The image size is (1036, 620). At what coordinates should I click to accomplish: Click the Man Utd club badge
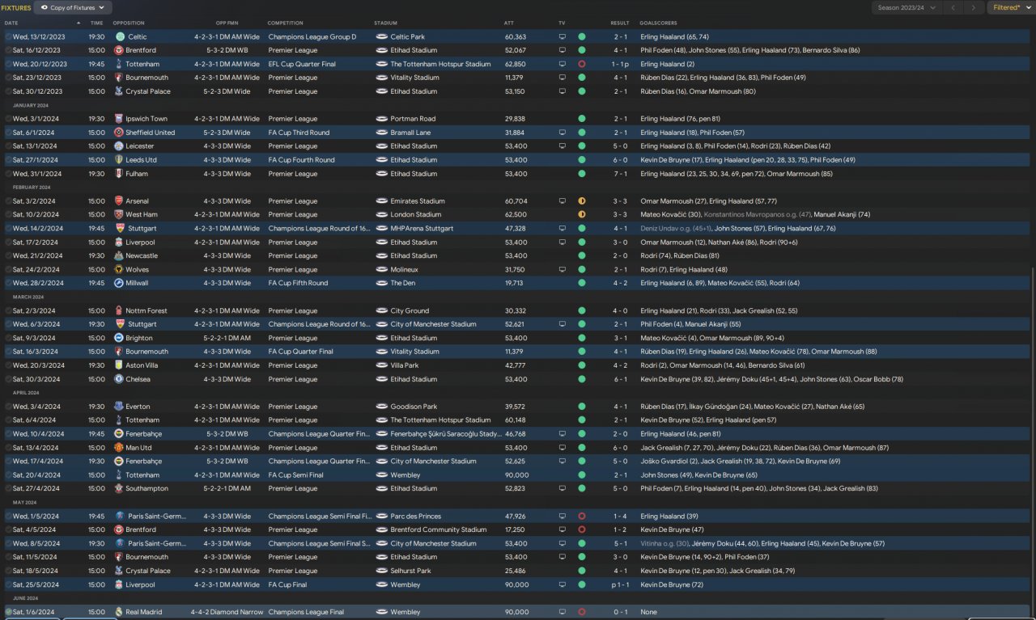point(120,448)
